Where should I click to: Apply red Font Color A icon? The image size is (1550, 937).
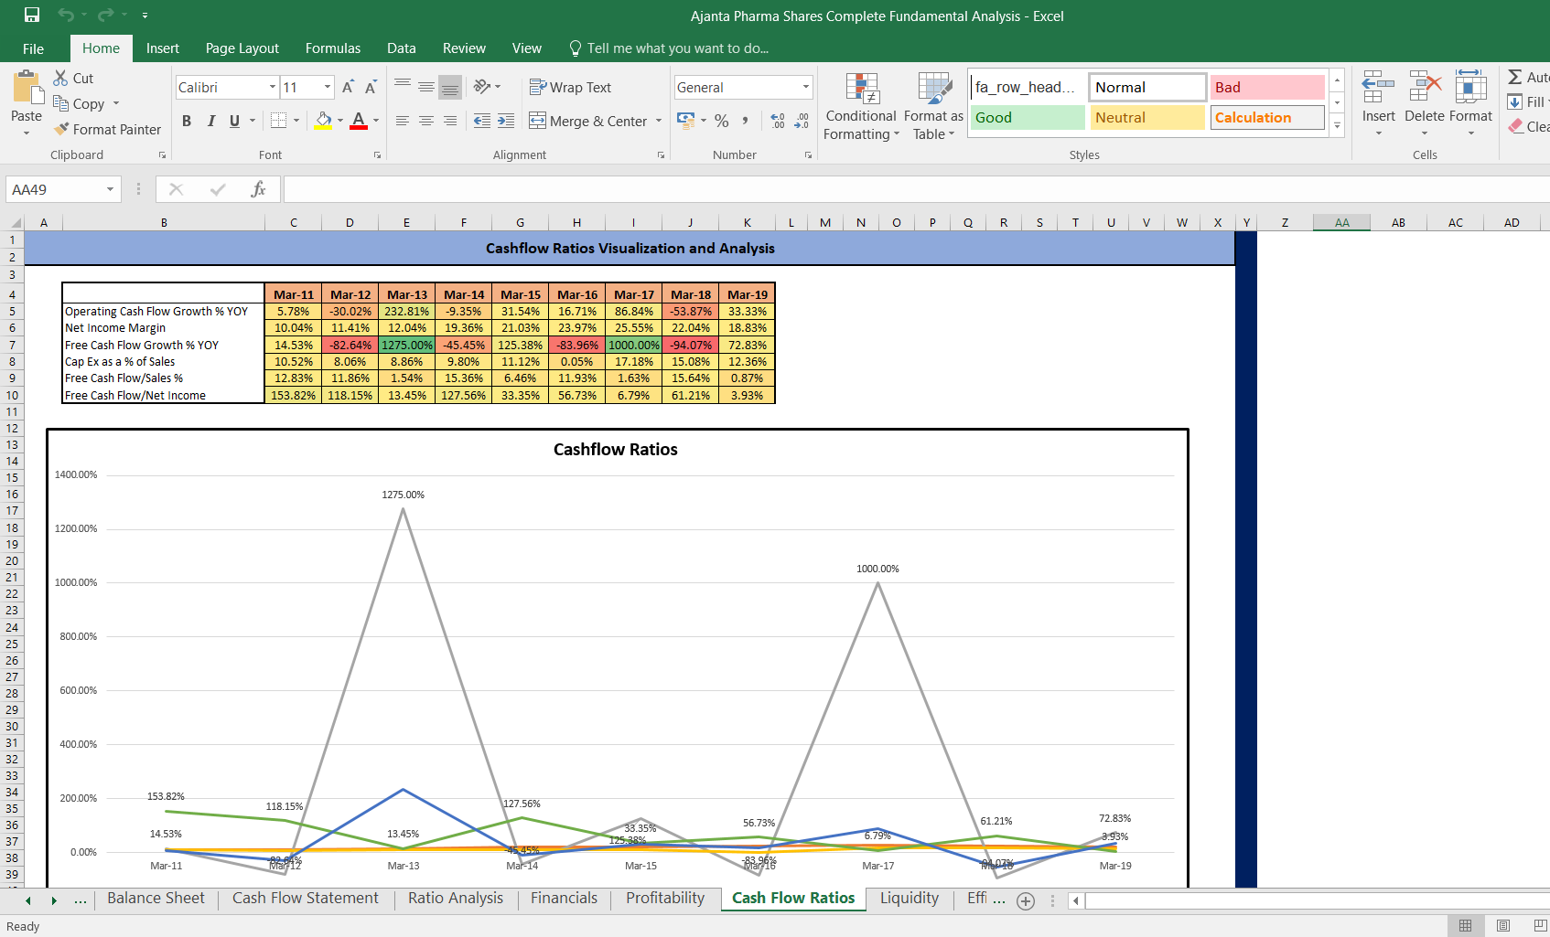point(359,120)
